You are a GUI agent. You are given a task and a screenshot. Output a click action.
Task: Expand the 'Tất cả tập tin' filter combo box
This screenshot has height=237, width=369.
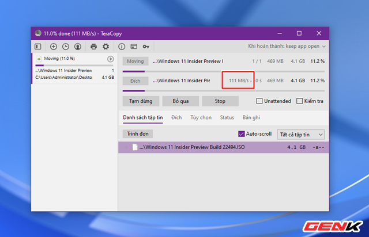301,135
